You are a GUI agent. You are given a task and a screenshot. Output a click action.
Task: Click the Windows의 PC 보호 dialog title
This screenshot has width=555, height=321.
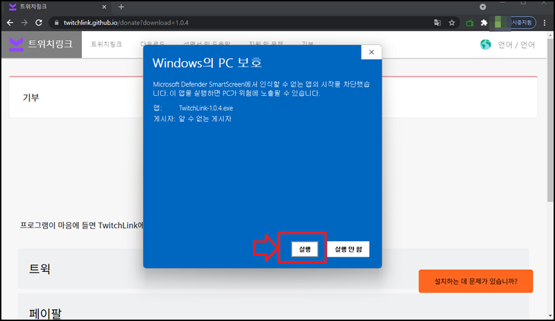coord(207,63)
